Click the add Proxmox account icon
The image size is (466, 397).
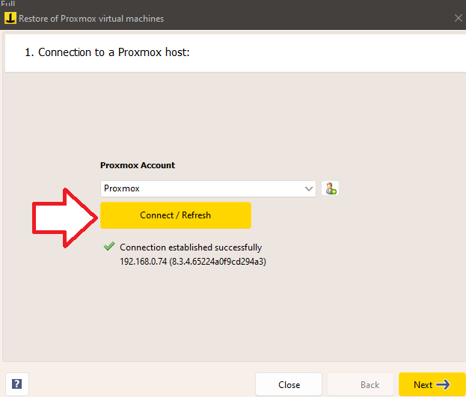pos(330,188)
